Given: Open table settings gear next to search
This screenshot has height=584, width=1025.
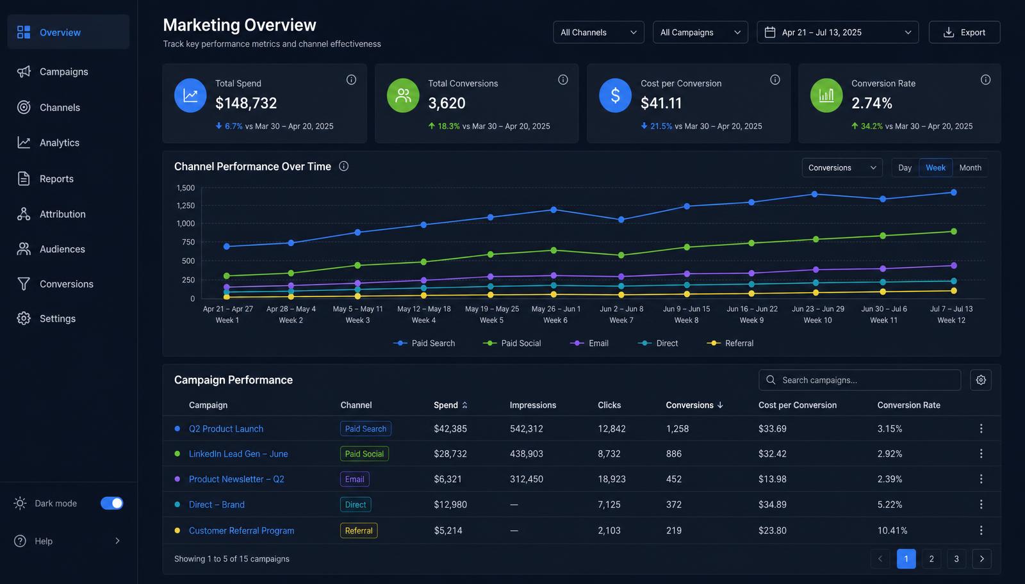Looking at the screenshot, I should click(981, 380).
